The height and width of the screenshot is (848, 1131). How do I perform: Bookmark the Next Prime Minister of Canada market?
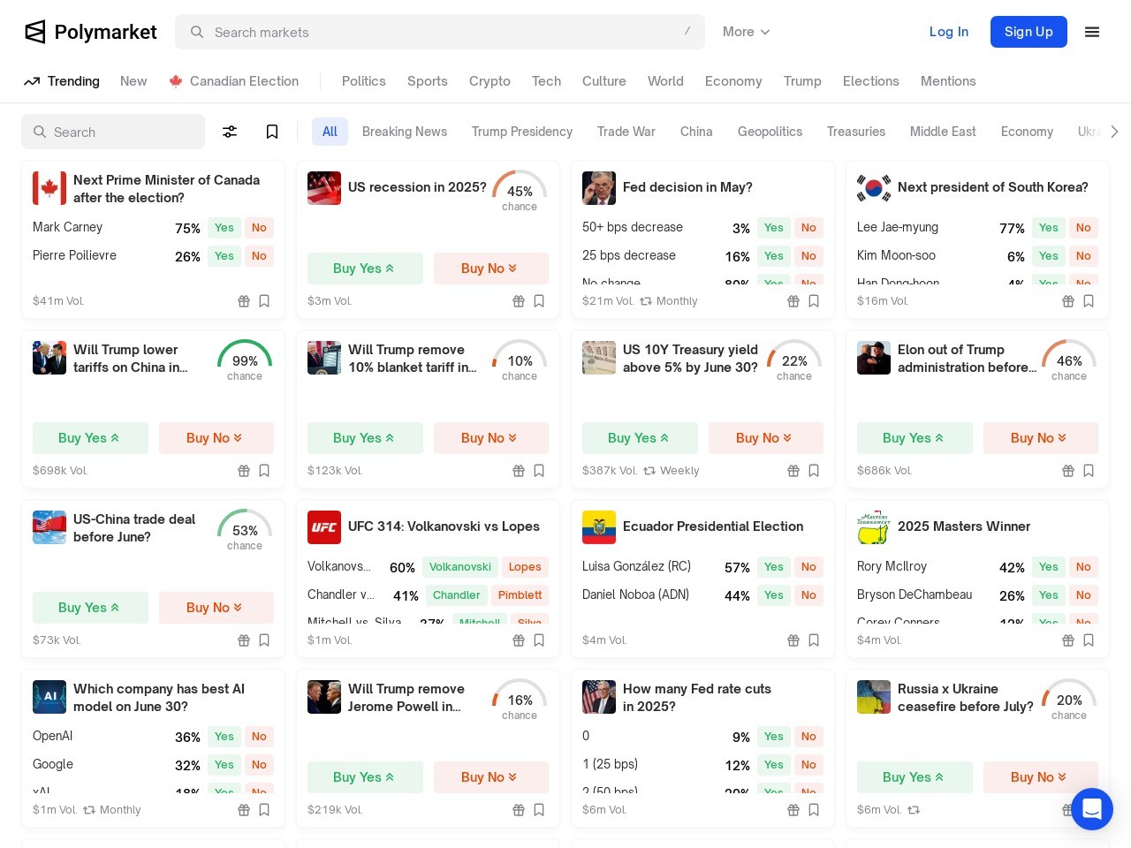264,301
